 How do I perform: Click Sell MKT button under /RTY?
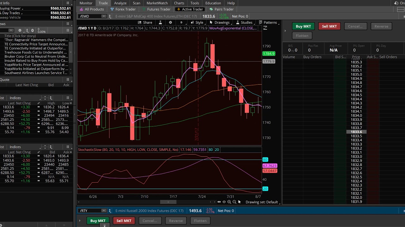point(124,221)
